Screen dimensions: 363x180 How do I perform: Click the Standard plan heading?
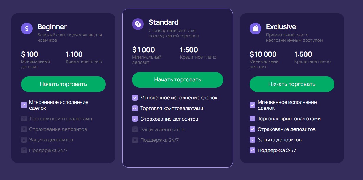click(164, 22)
